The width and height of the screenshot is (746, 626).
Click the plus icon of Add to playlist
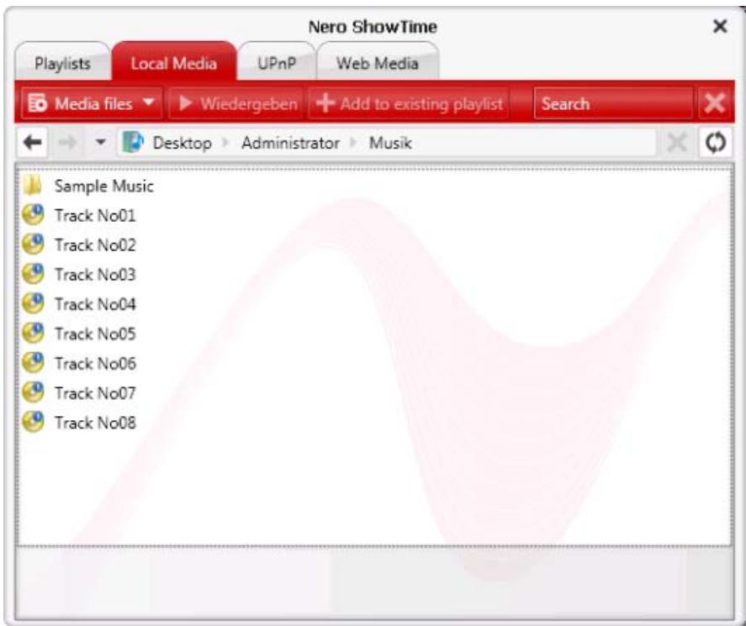(x=325, y=103)
